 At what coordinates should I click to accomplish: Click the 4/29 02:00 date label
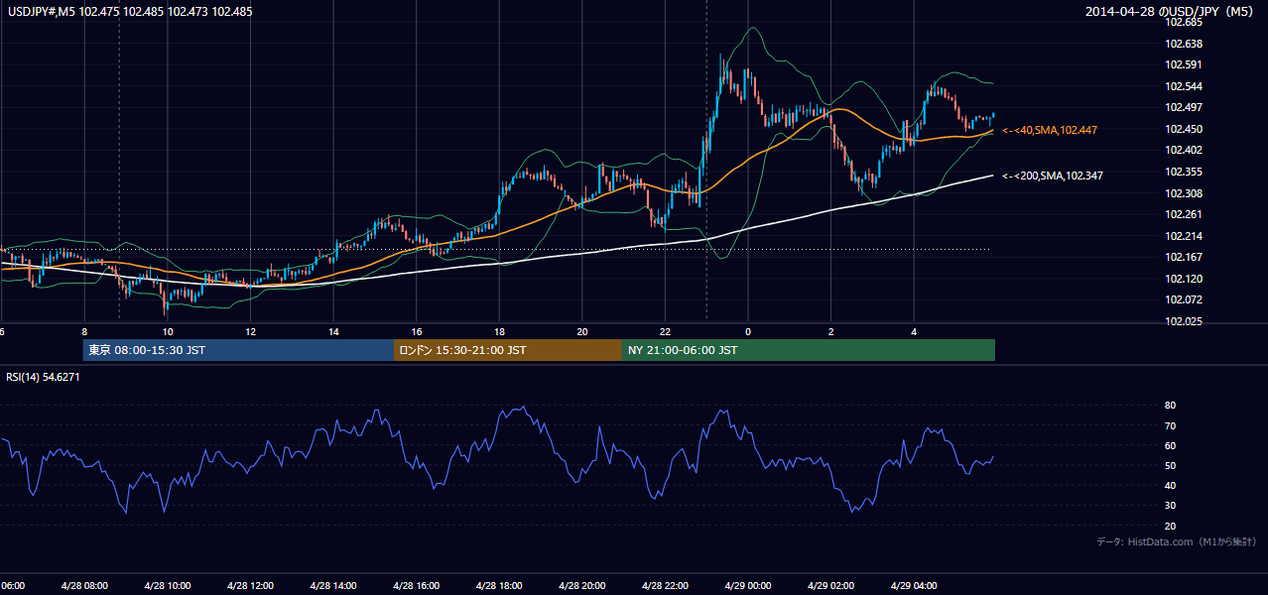tap(830, 586)
